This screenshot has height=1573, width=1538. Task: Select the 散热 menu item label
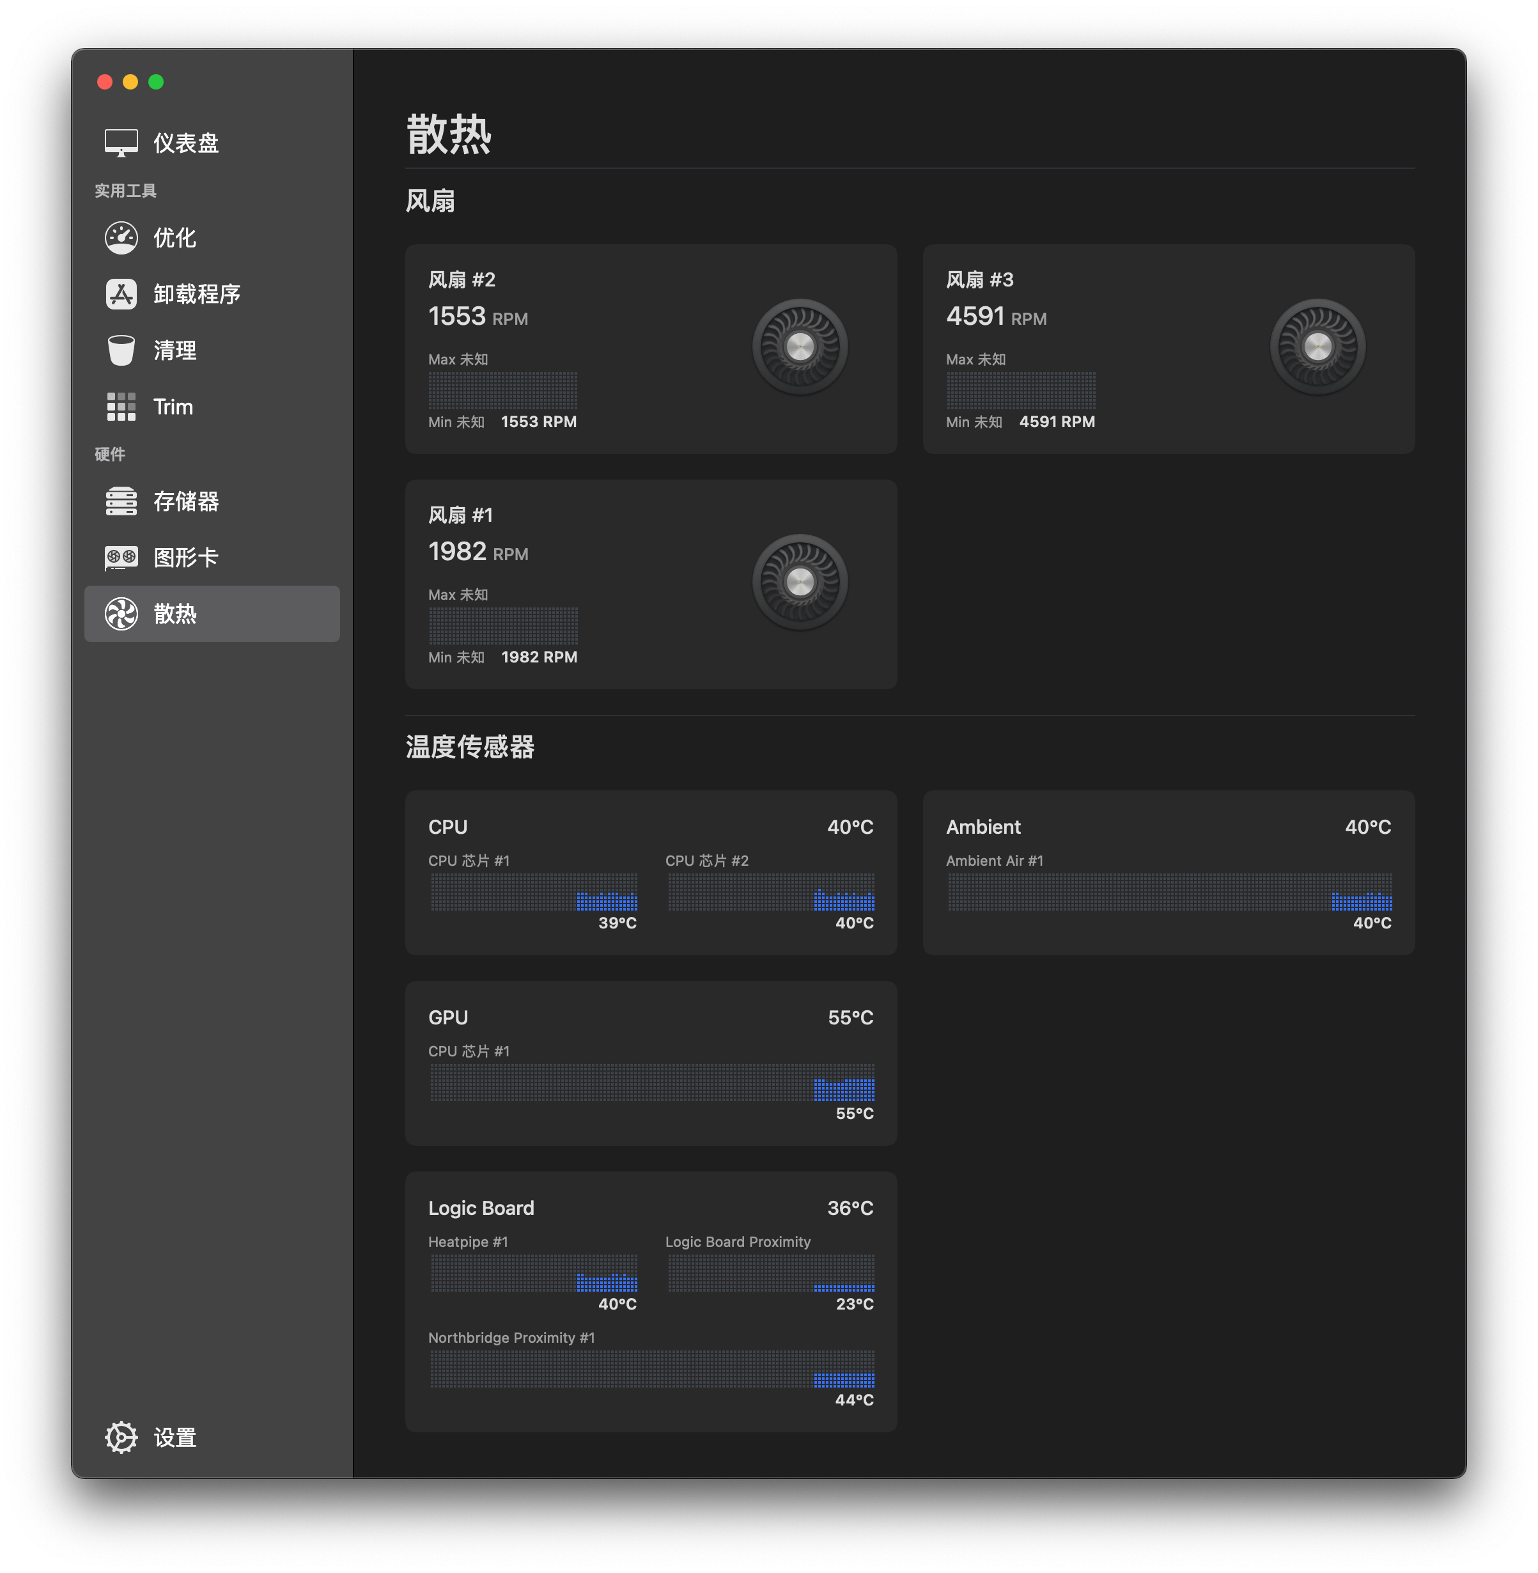point(175,614)
